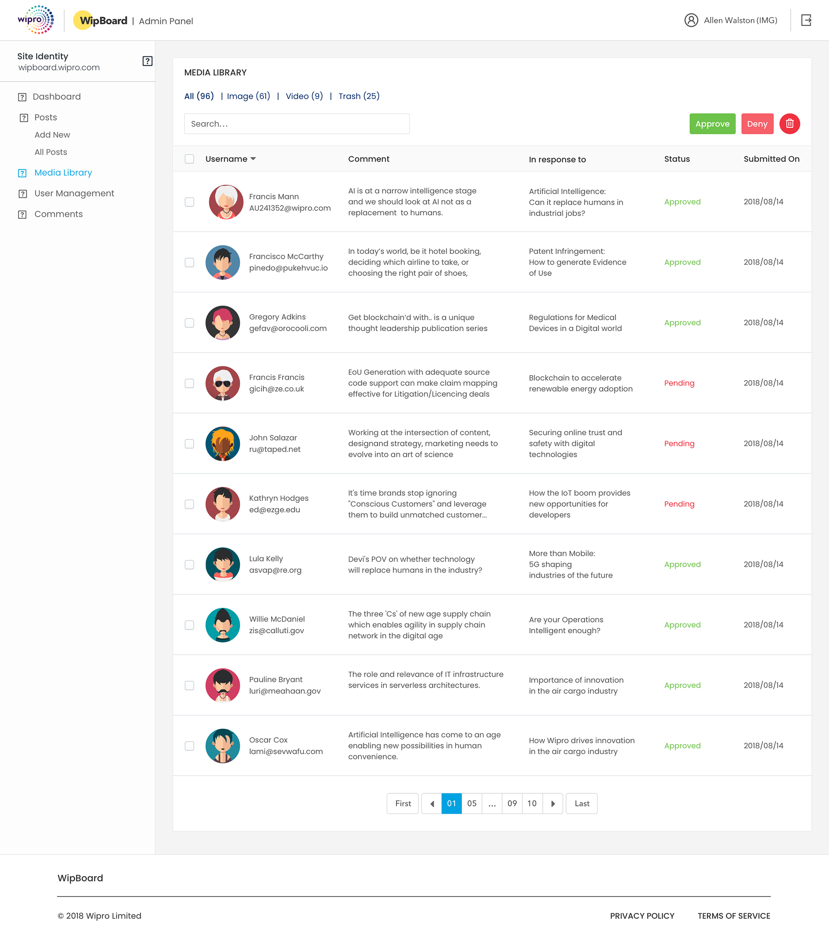This screenshot has height=944, width=829.
Task: Click the logout icon in header
Action: click(x=806, y=20)
